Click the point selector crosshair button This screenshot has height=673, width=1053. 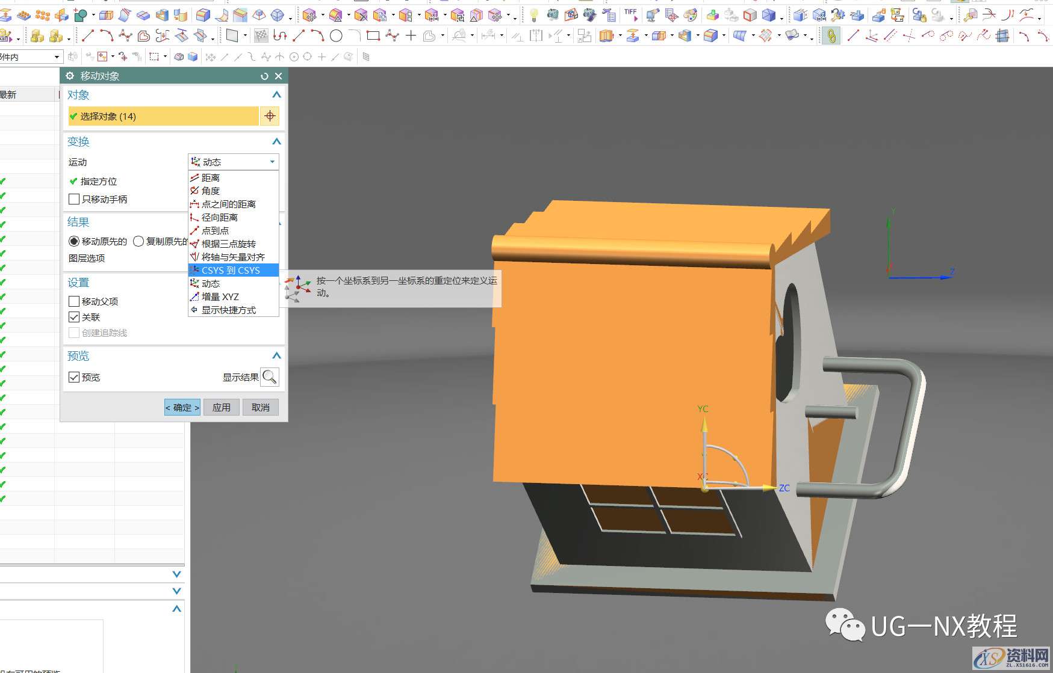(x=270, y=116)
